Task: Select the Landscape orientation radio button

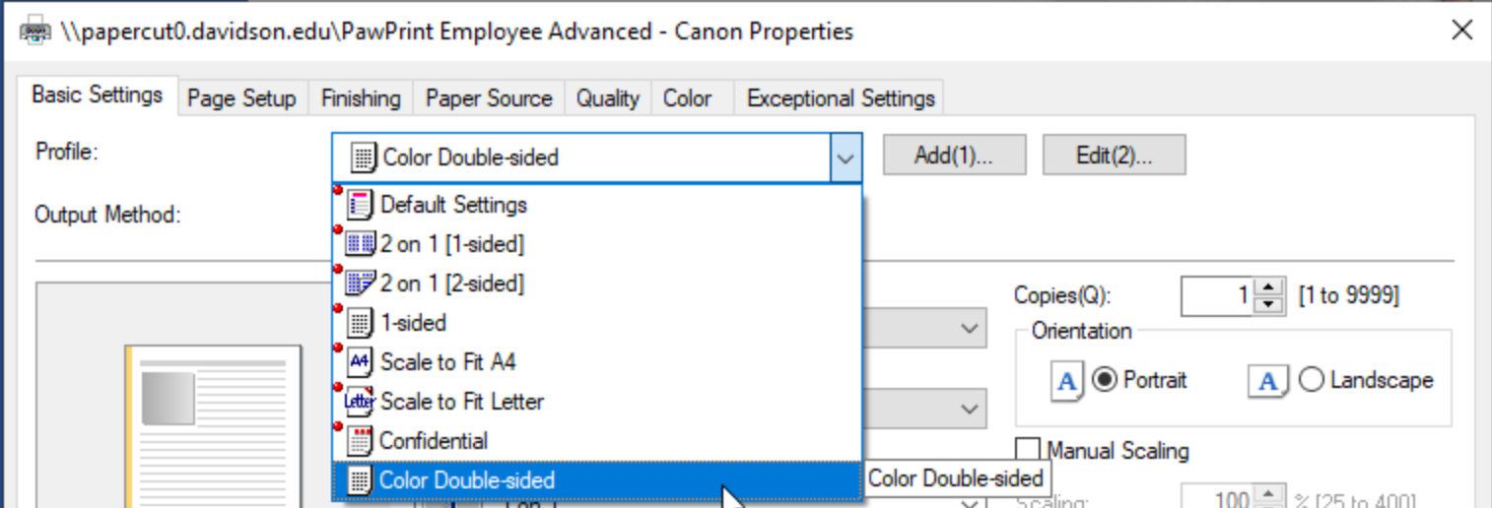Action: 1312,380
